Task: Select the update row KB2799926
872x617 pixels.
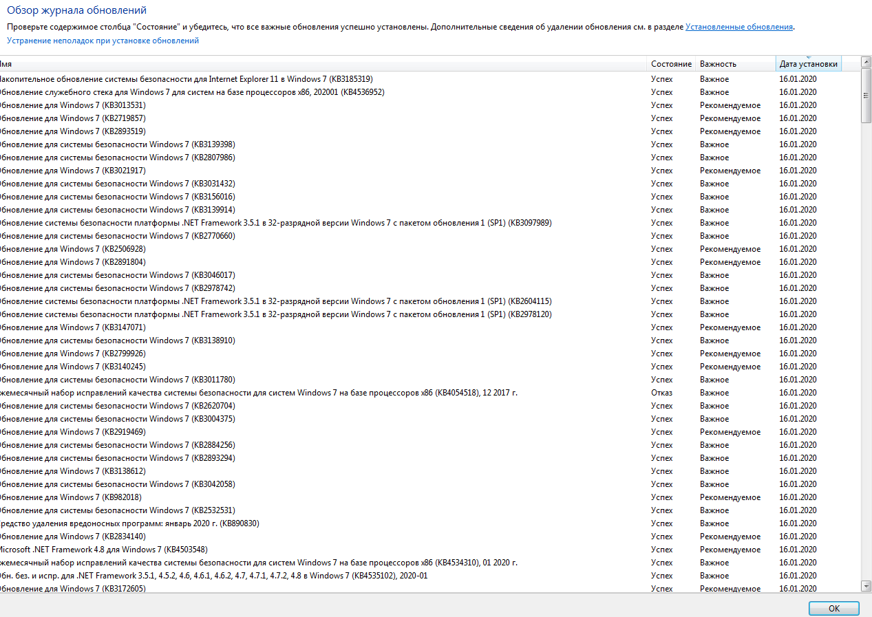Action: (x=430, y=354)
